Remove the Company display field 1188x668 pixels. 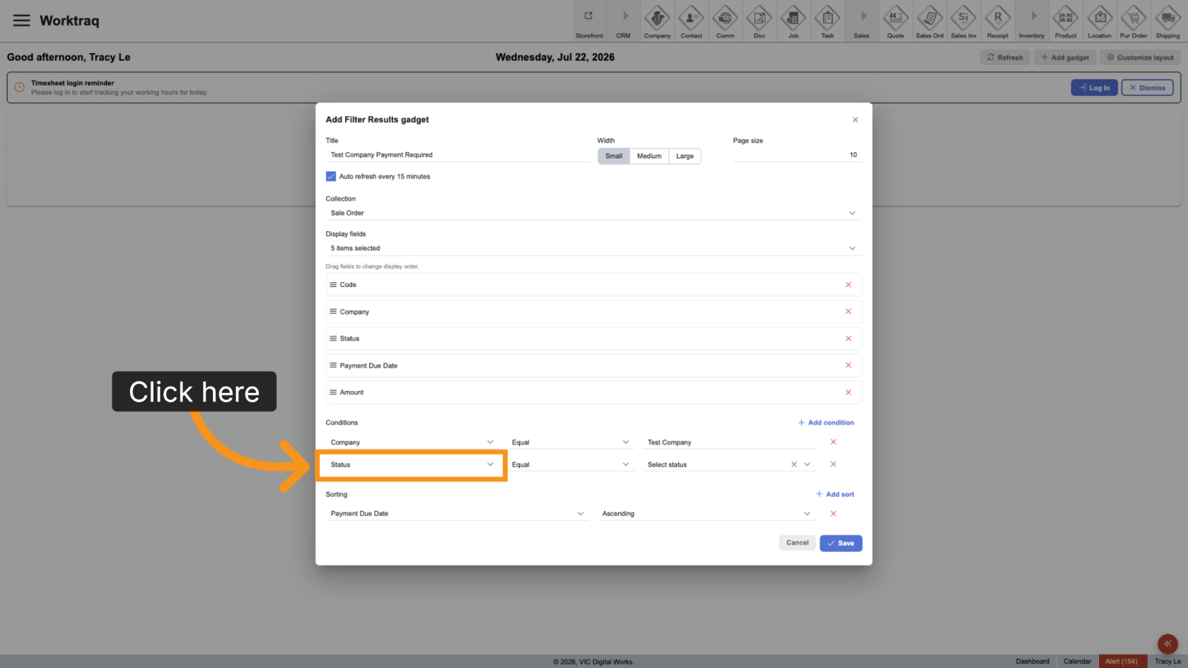(848, 312)
